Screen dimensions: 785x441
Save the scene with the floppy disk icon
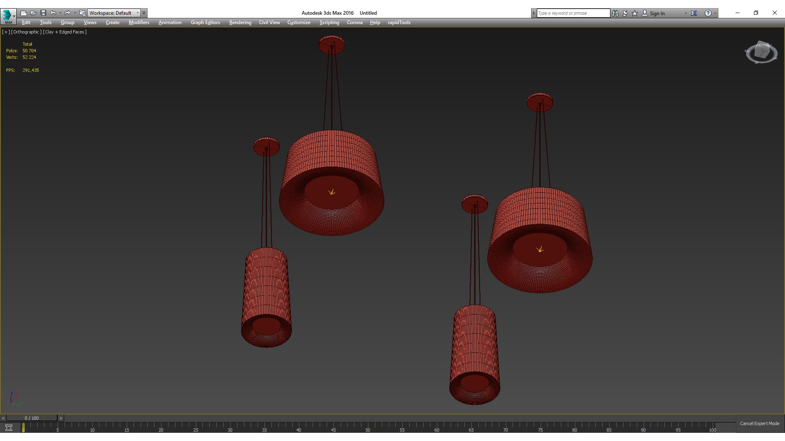click(43, 13)
